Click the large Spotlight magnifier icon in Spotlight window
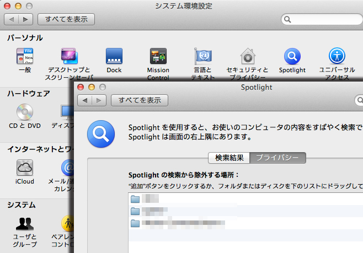 (x=101, y=134)
